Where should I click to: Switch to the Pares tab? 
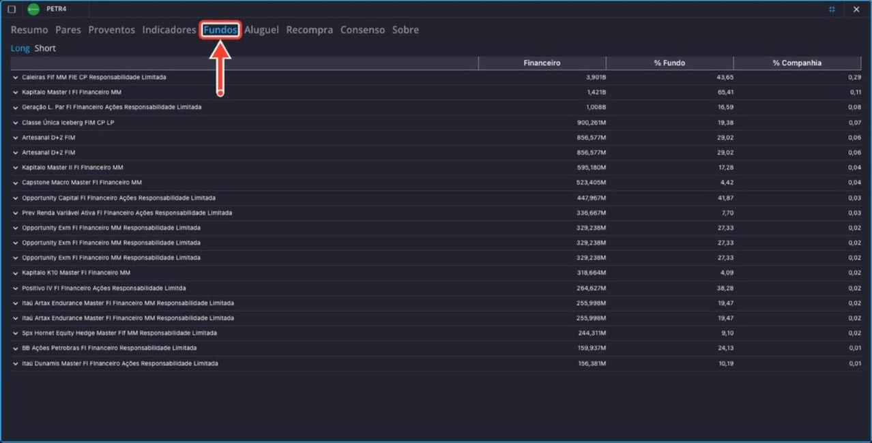coord(68,30)
